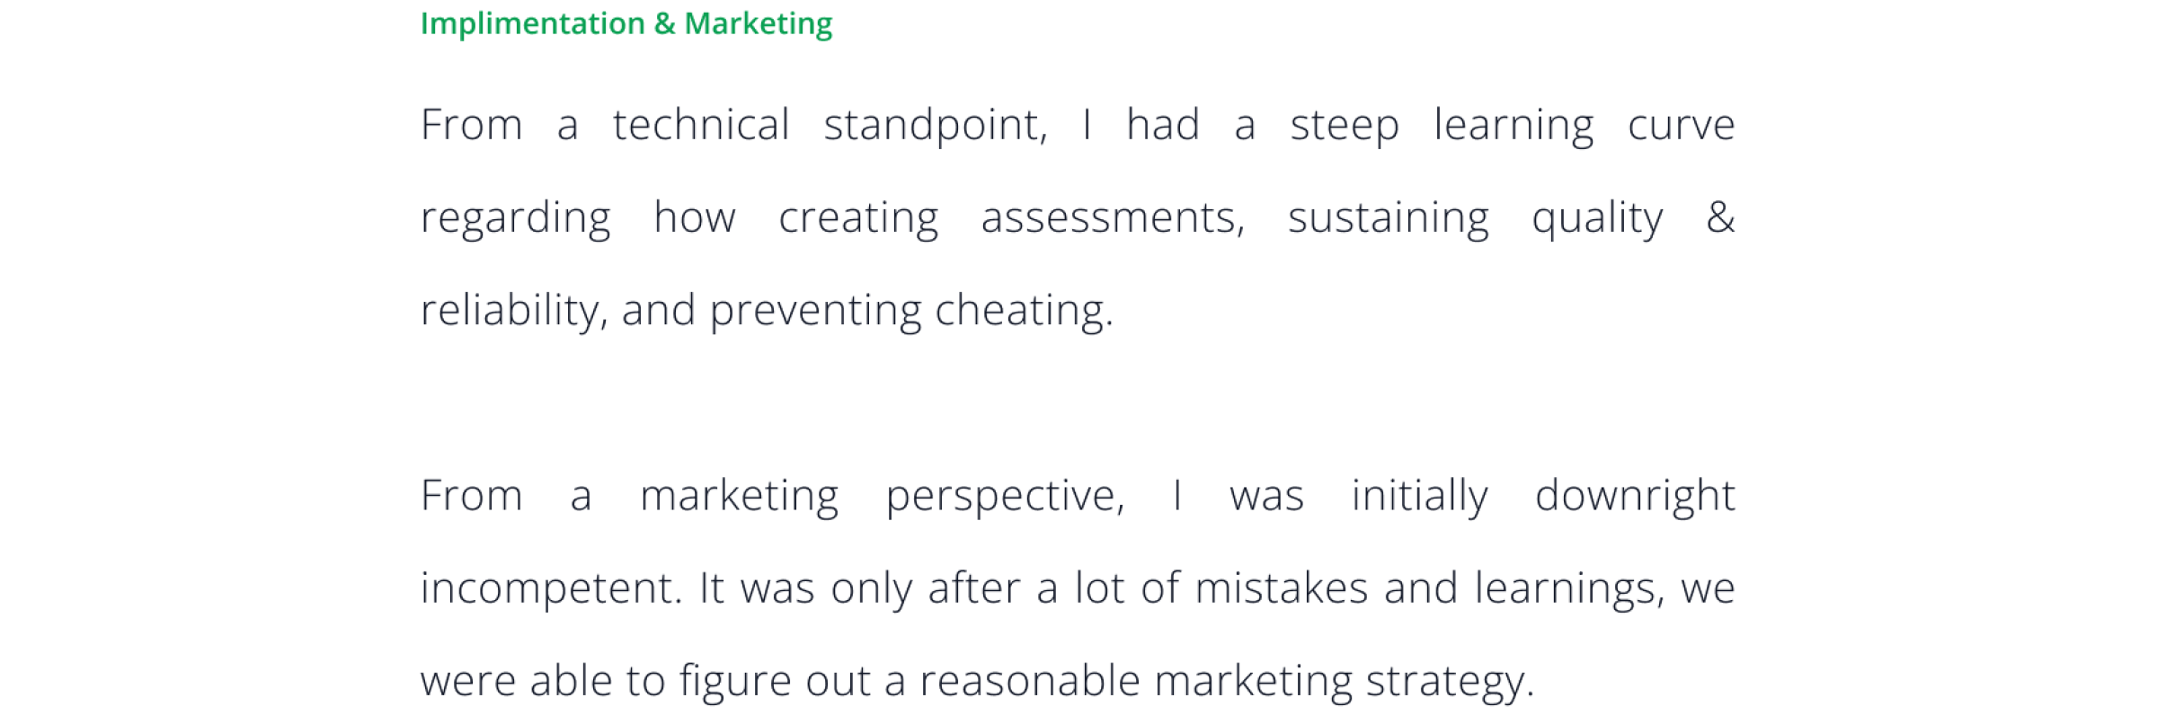This screenshot has width=2157, height=724.
Task: Click on the word 'mistakes'
Action: (x=1281, y=589)
